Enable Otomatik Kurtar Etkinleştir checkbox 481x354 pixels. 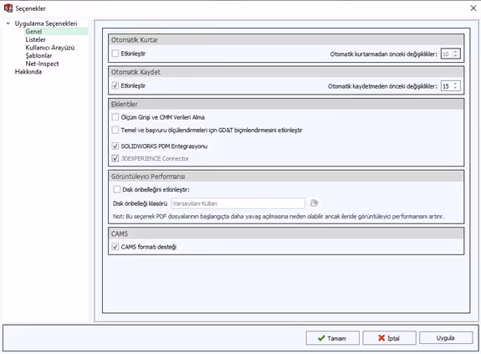115,54
